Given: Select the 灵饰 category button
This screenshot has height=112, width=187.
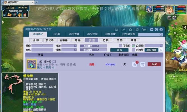Looking at the screenshot, I should pos(120,40).
